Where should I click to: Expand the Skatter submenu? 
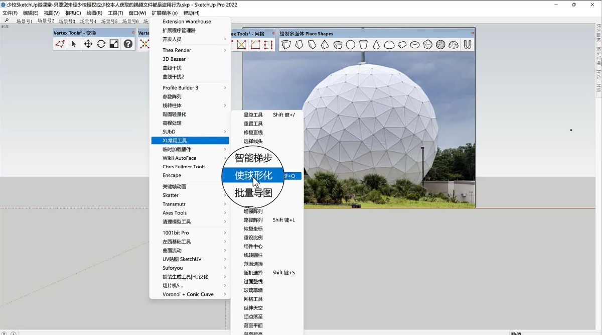190,195
